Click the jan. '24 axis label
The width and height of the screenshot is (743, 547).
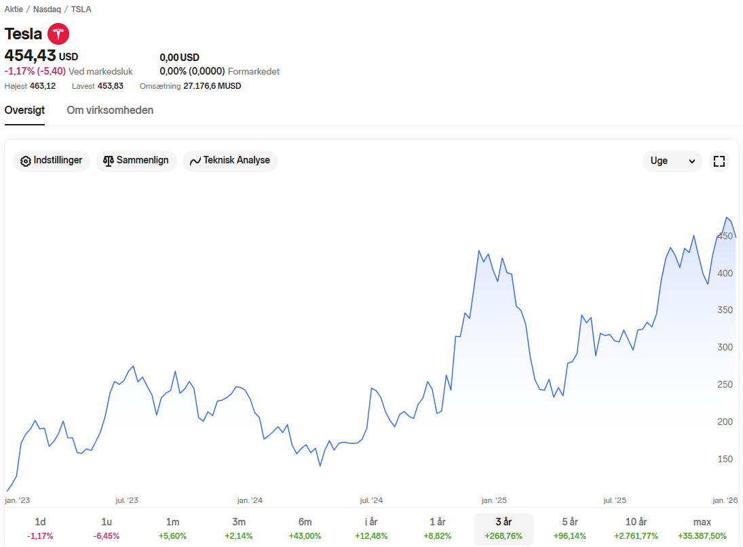coord(250,500)
